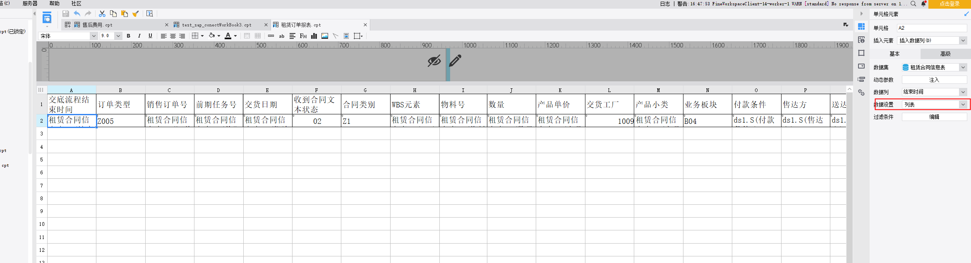
Task: Click the 单元格 A2 input field
Action: pos(932,28)
